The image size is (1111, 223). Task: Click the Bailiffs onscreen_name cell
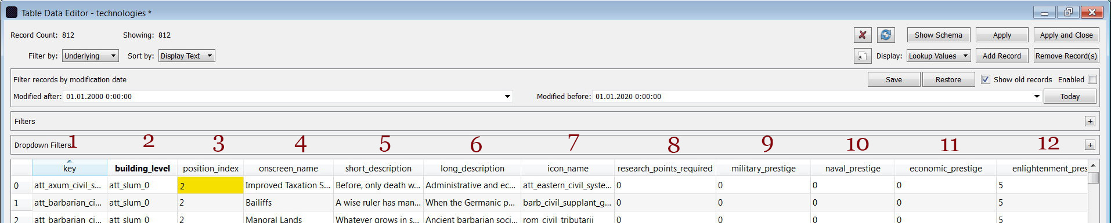point(288,203)
